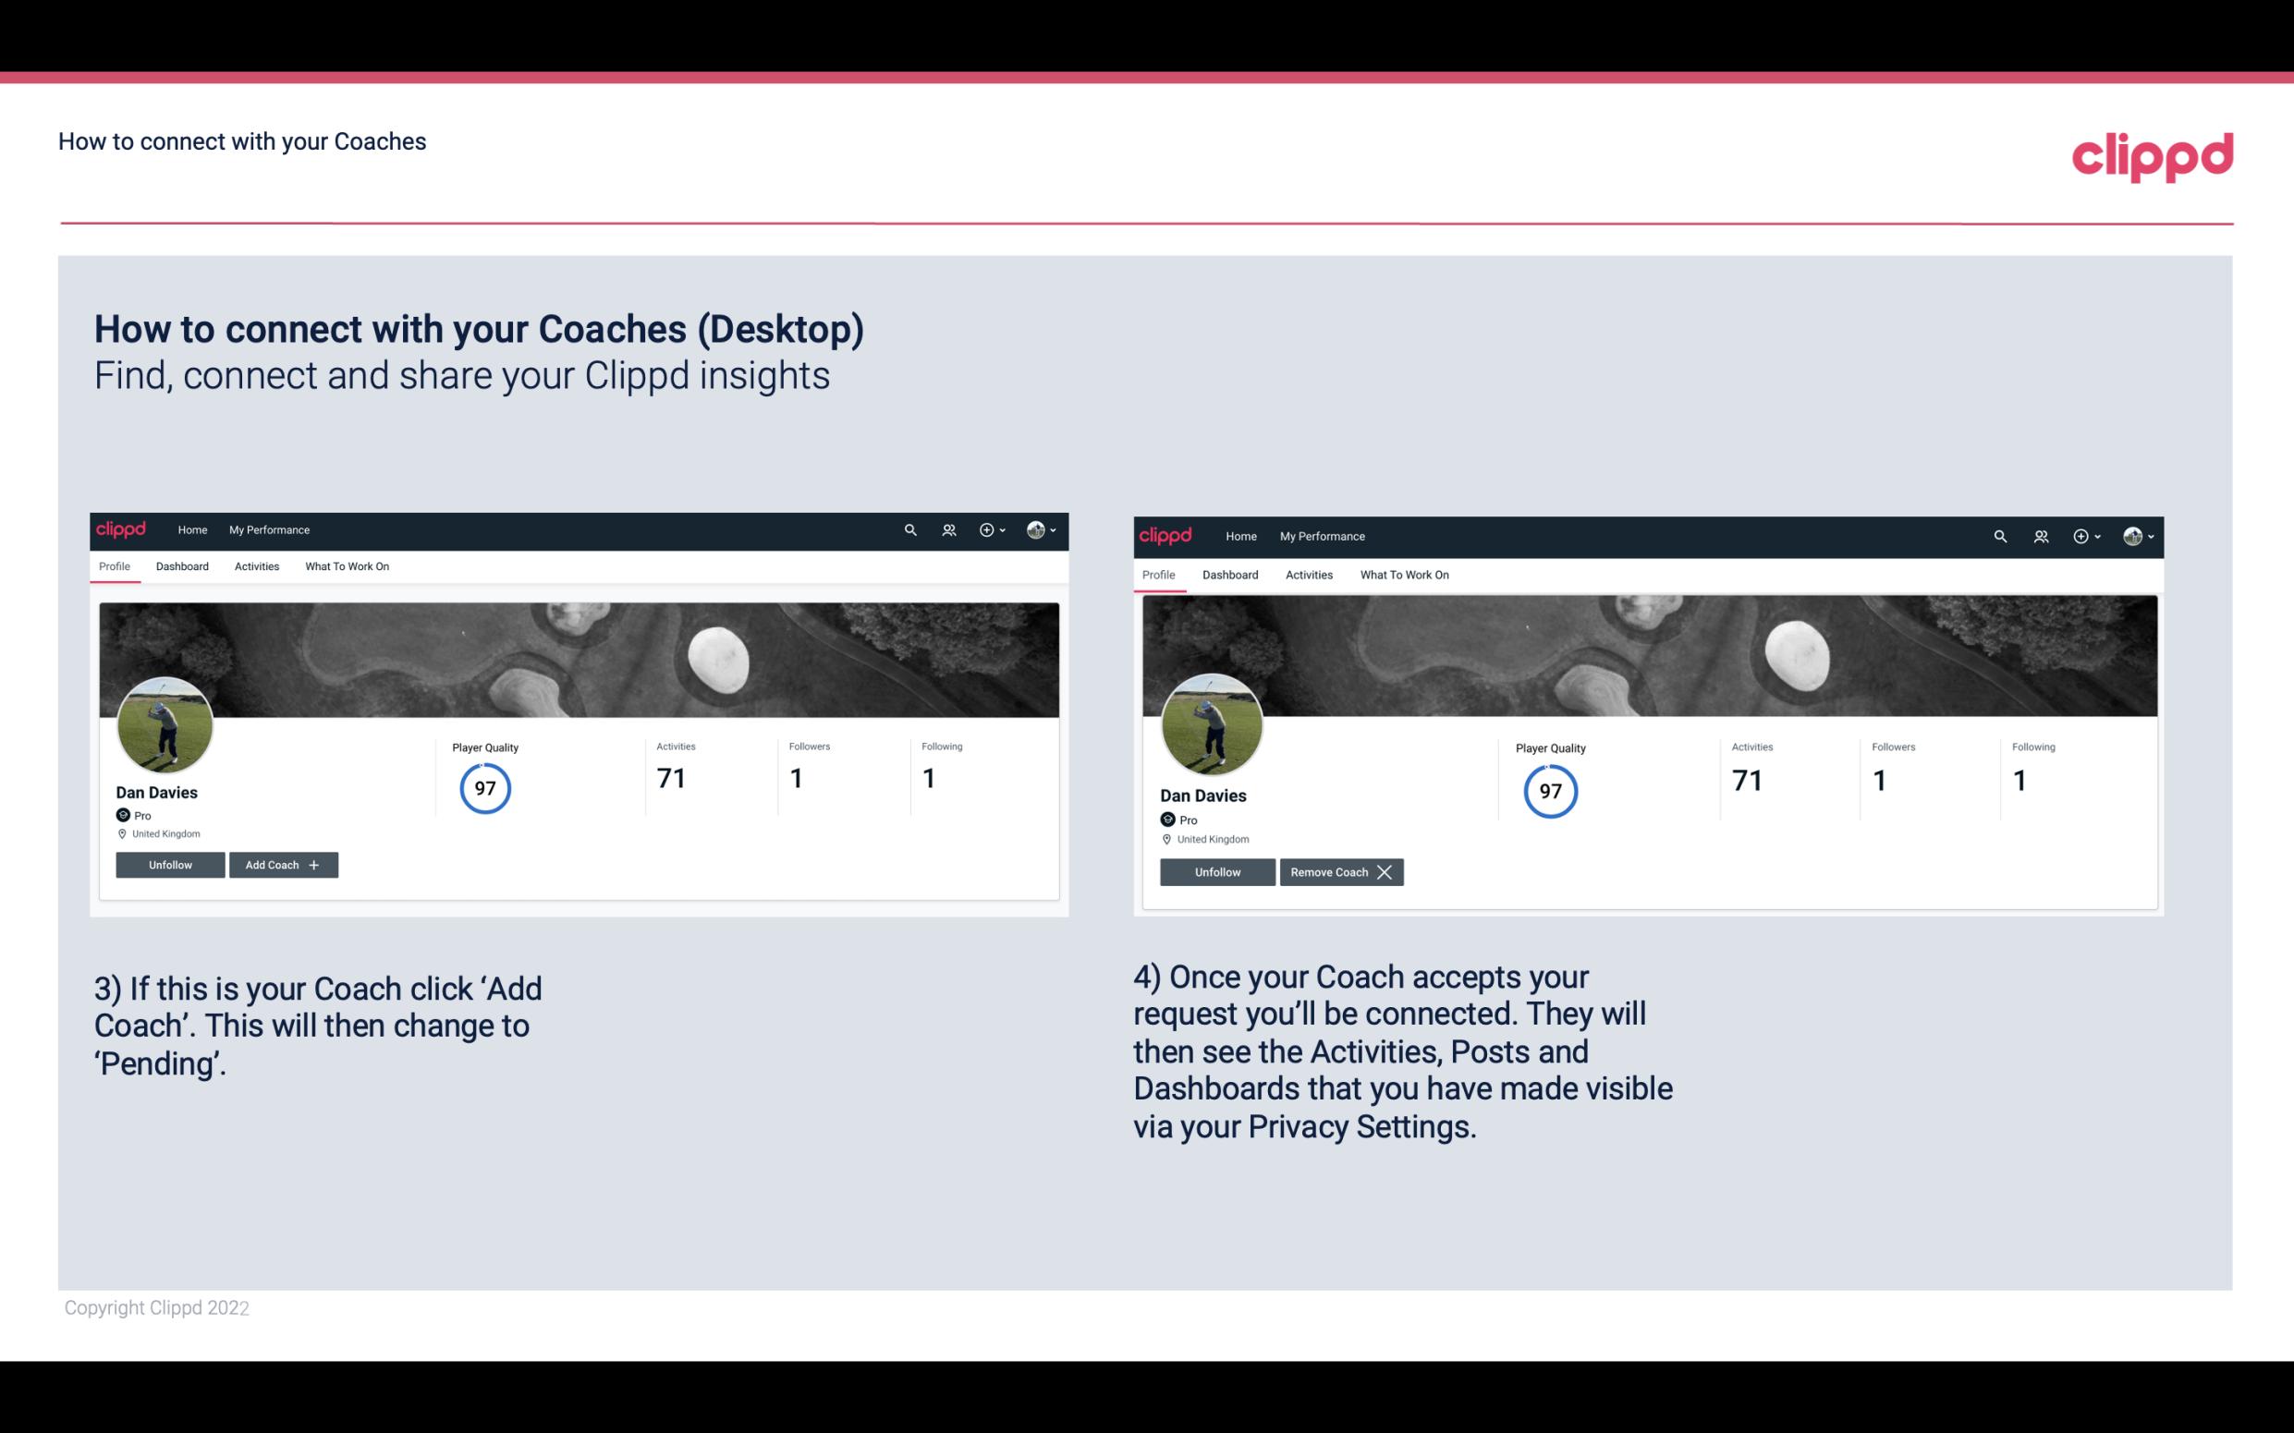This screenshot has width=2294, height=1433.
Task: Click 'Unfollow' toggle on right profile
Action: point(1215,871)
